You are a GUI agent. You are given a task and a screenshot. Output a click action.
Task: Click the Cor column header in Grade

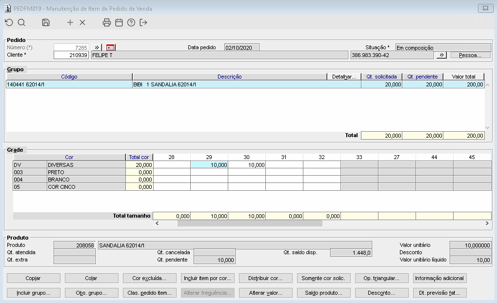click(x=69, y=157)
